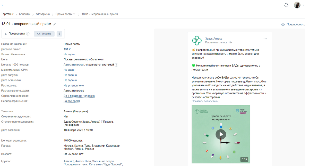
Task: Show help next to the Проверяется status
Action: [28, 34]
